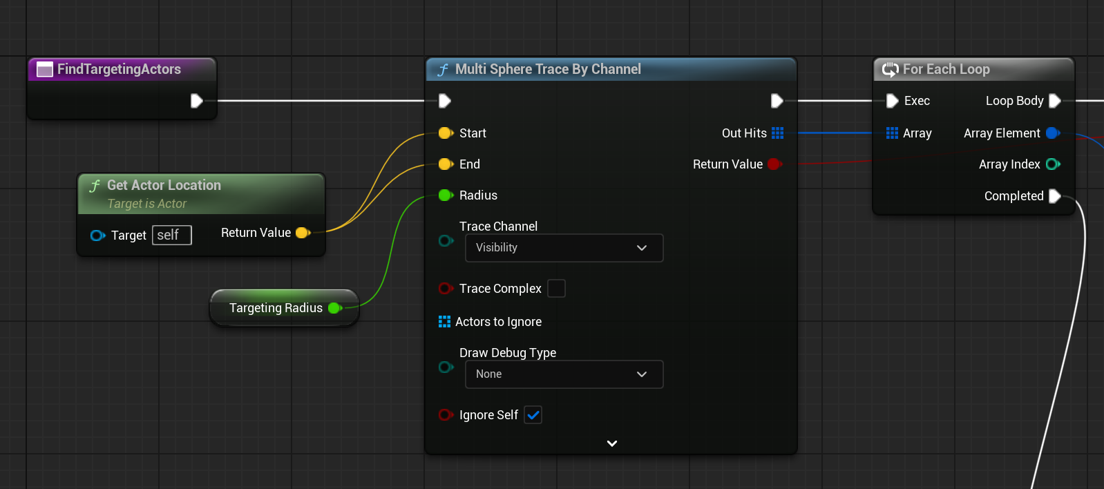Open the Draw Debug Type dropdown
This screenshot has width=1104, height=489.
coord(564,374)
